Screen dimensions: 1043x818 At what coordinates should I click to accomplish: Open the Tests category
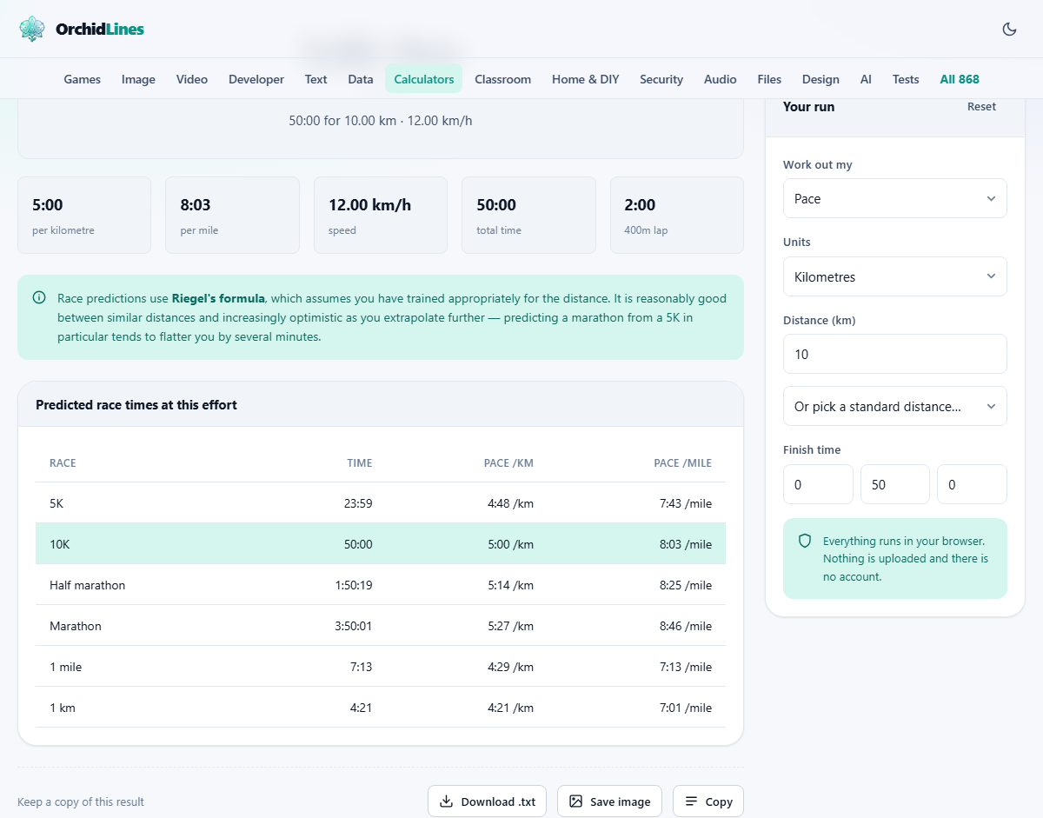[x=906, y=79]
